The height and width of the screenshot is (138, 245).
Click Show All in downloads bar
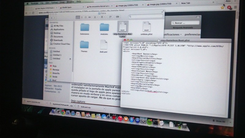click(219, 121)
